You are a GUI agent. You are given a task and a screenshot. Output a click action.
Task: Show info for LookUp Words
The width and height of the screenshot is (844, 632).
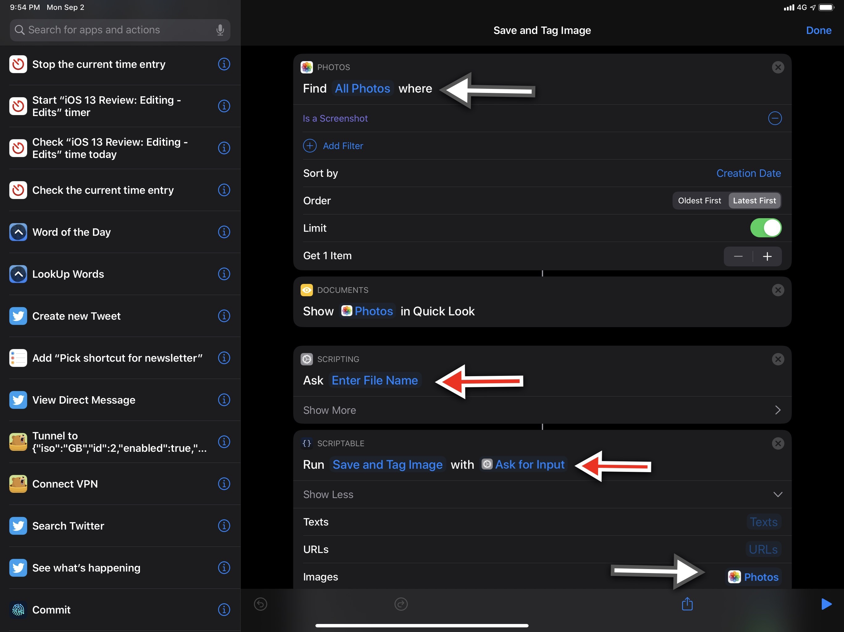tap(224, 274)
